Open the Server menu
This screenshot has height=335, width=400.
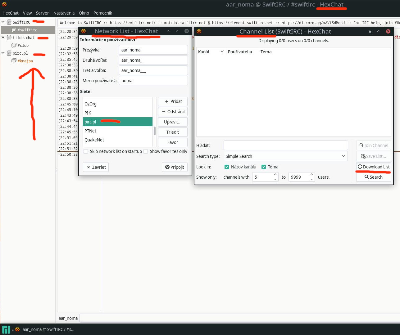(42, 13)
